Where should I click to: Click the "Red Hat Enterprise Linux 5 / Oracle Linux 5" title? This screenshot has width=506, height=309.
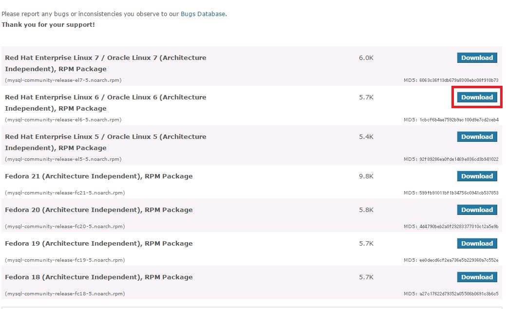pos(106,142)
